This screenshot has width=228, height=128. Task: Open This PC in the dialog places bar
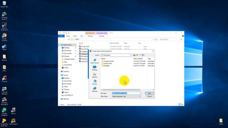click(95, 82)
